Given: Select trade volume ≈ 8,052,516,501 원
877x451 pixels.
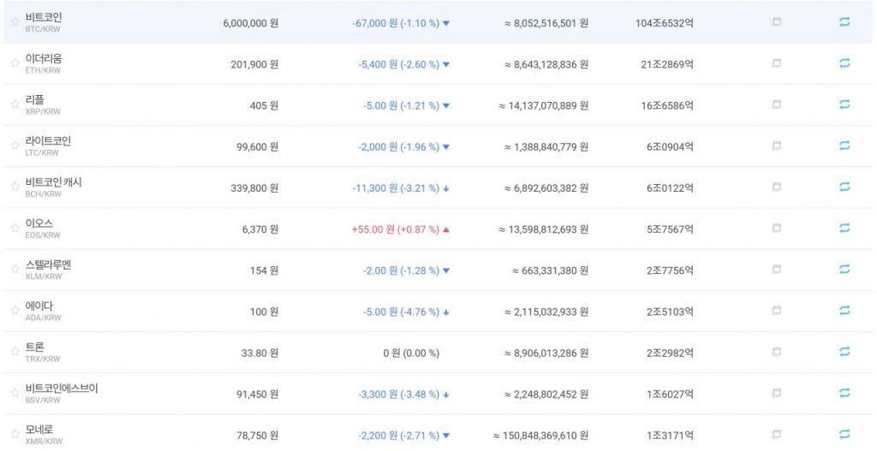Looking at the screenshot, I should (546, 23).
